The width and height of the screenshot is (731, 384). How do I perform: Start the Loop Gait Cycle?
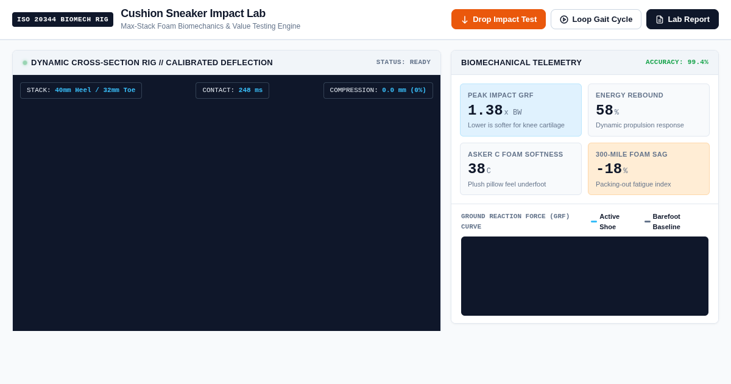click(x=596, y=19)
